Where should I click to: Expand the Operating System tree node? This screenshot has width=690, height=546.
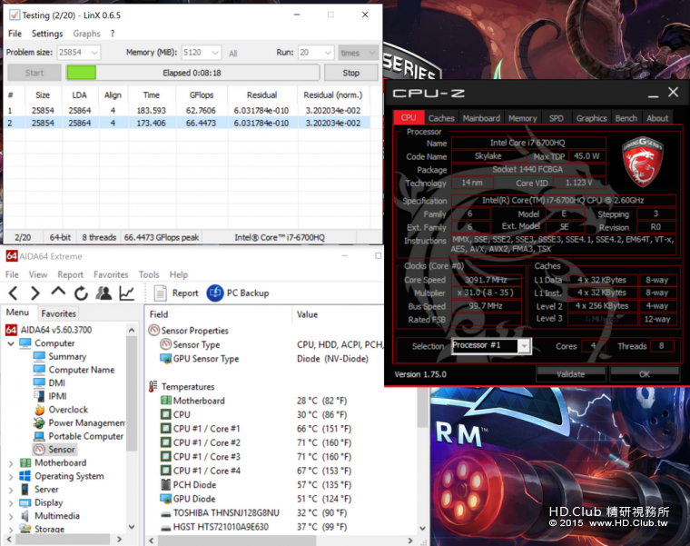point(11,476)
